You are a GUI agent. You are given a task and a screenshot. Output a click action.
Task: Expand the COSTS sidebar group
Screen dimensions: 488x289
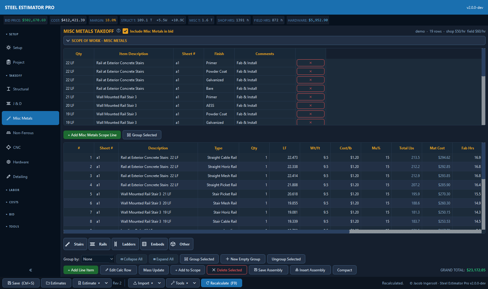pos(12,202)
